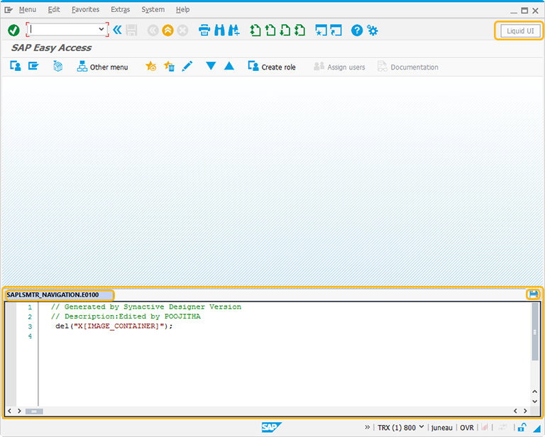Open the Edit menu
This screenshot has height=437, width=545.
tap(54, 10)
